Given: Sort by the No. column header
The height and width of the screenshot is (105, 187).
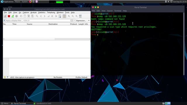Looking at the screenshot, I should (5, 24).
